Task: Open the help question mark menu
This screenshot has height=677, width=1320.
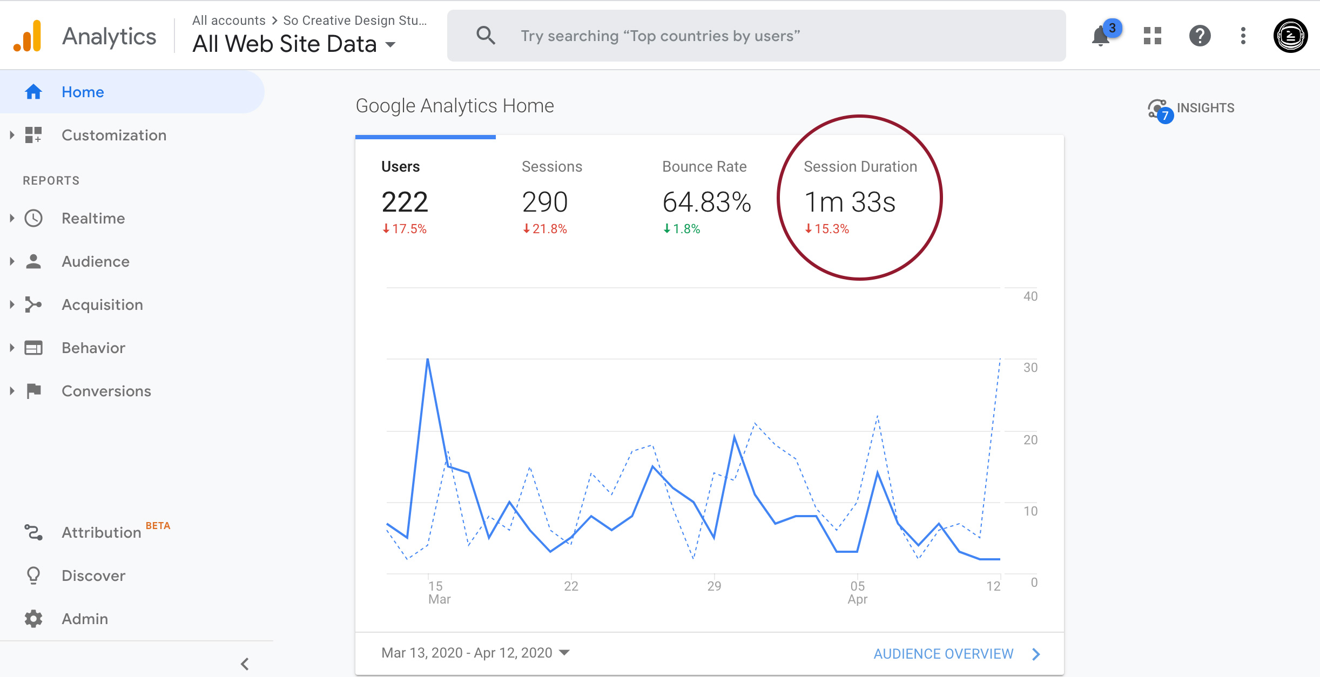Action: pyautogui.click(x=1200, y=36)
